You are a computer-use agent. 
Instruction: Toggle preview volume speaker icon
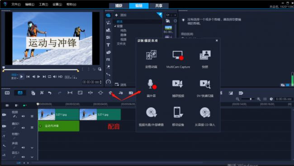(55, 77)
